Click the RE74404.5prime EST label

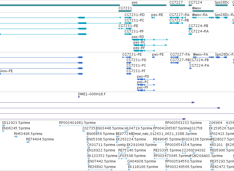click(40, 139)
